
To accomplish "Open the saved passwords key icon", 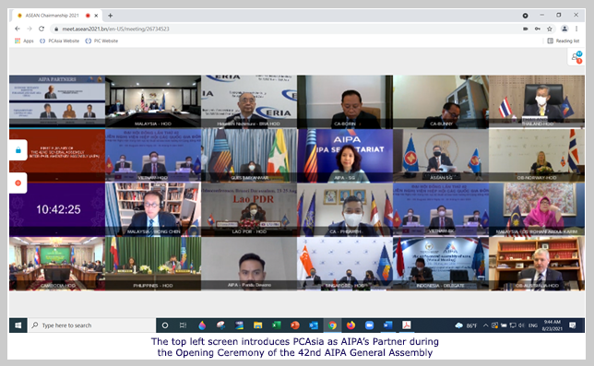I will point(537,29).
